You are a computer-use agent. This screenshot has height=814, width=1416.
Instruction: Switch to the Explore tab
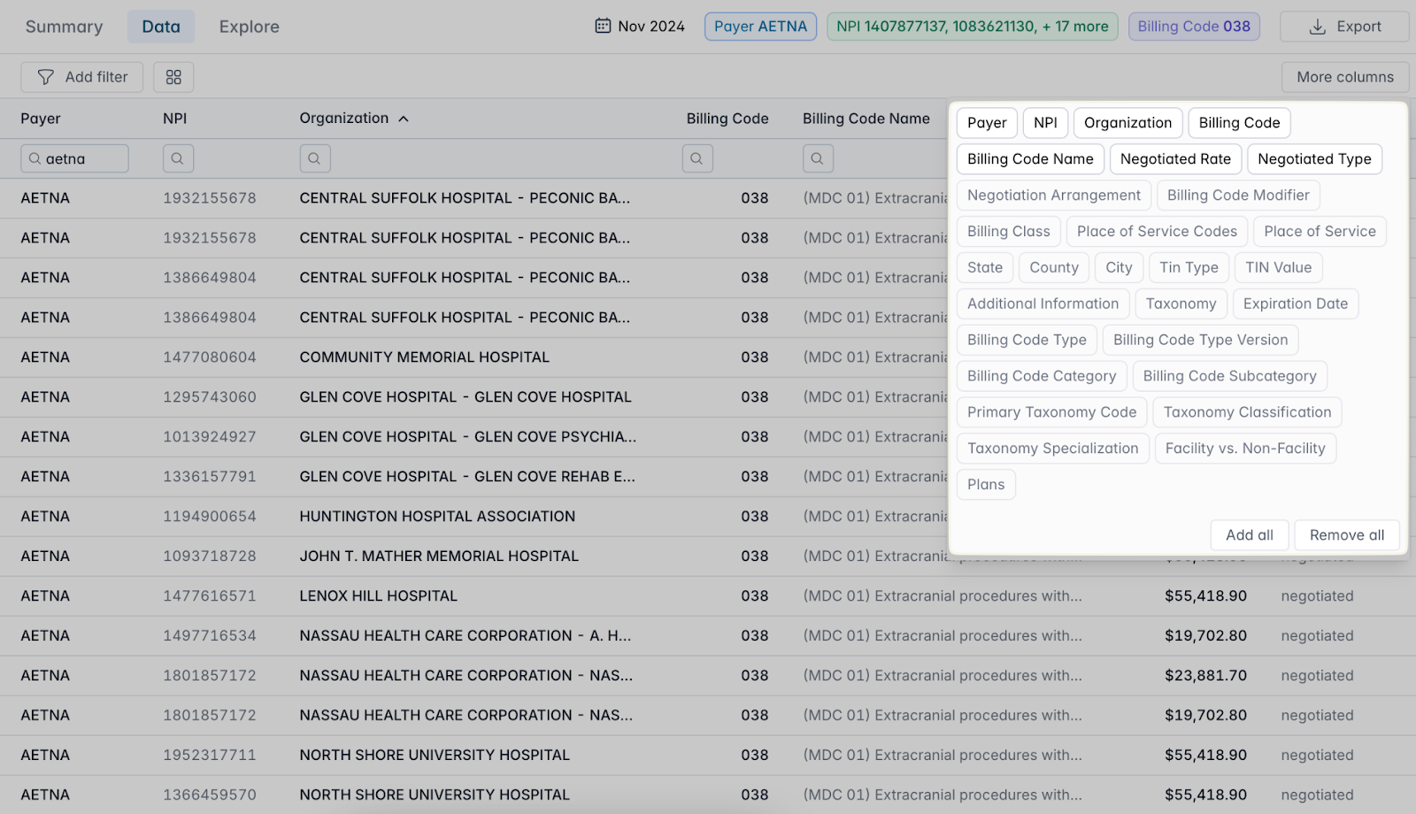(x=249, y=27)
